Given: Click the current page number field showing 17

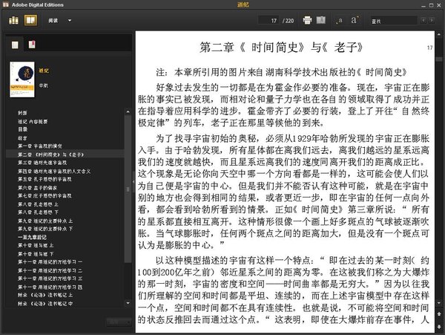Looking at the screenshot, I should pyautogui.click(x=268, y=21).
